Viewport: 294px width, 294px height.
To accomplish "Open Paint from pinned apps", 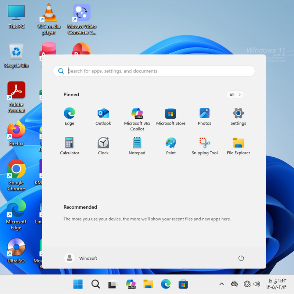I will [x=171, y=146].
